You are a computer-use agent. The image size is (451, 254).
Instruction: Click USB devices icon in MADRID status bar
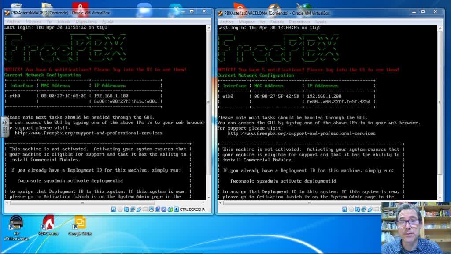[139, 209]
